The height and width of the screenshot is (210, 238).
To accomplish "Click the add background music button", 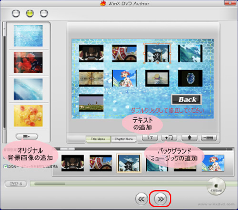I will [169, 137].
